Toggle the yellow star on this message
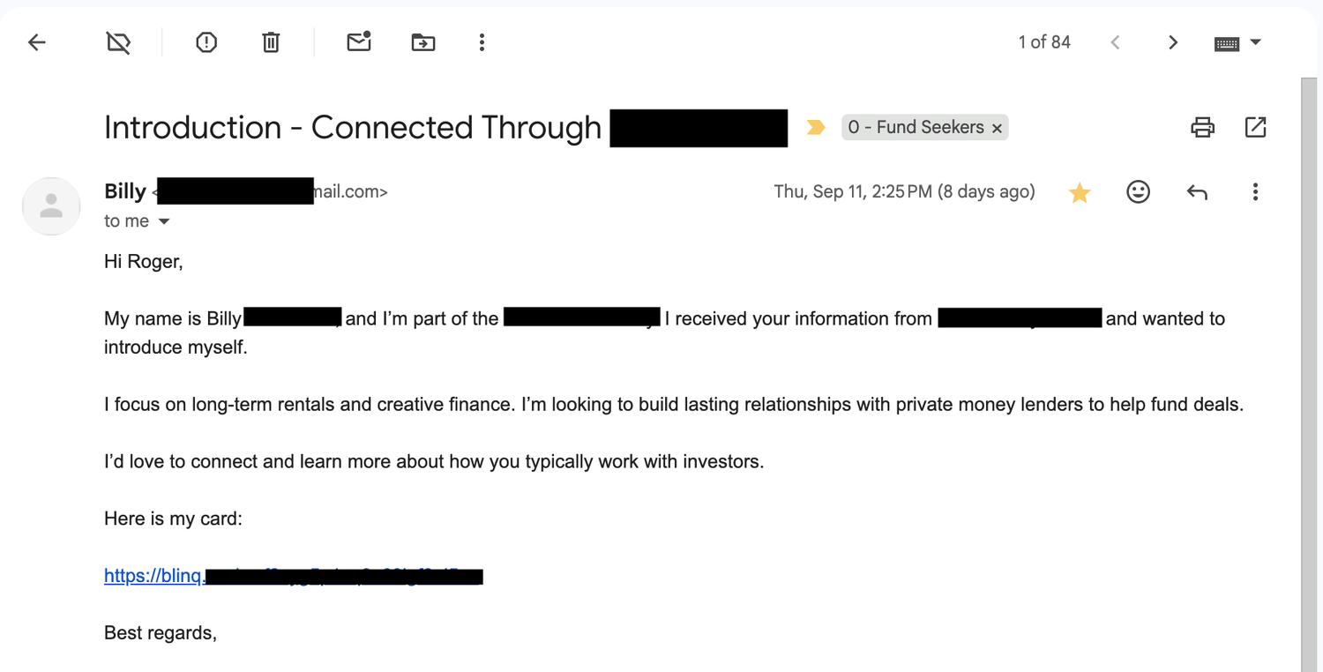This screenshot has width=1323, height=672. [1080, 192]
